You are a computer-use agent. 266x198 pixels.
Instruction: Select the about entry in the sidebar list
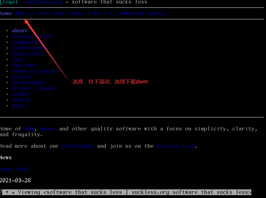[x=19, y=30]
